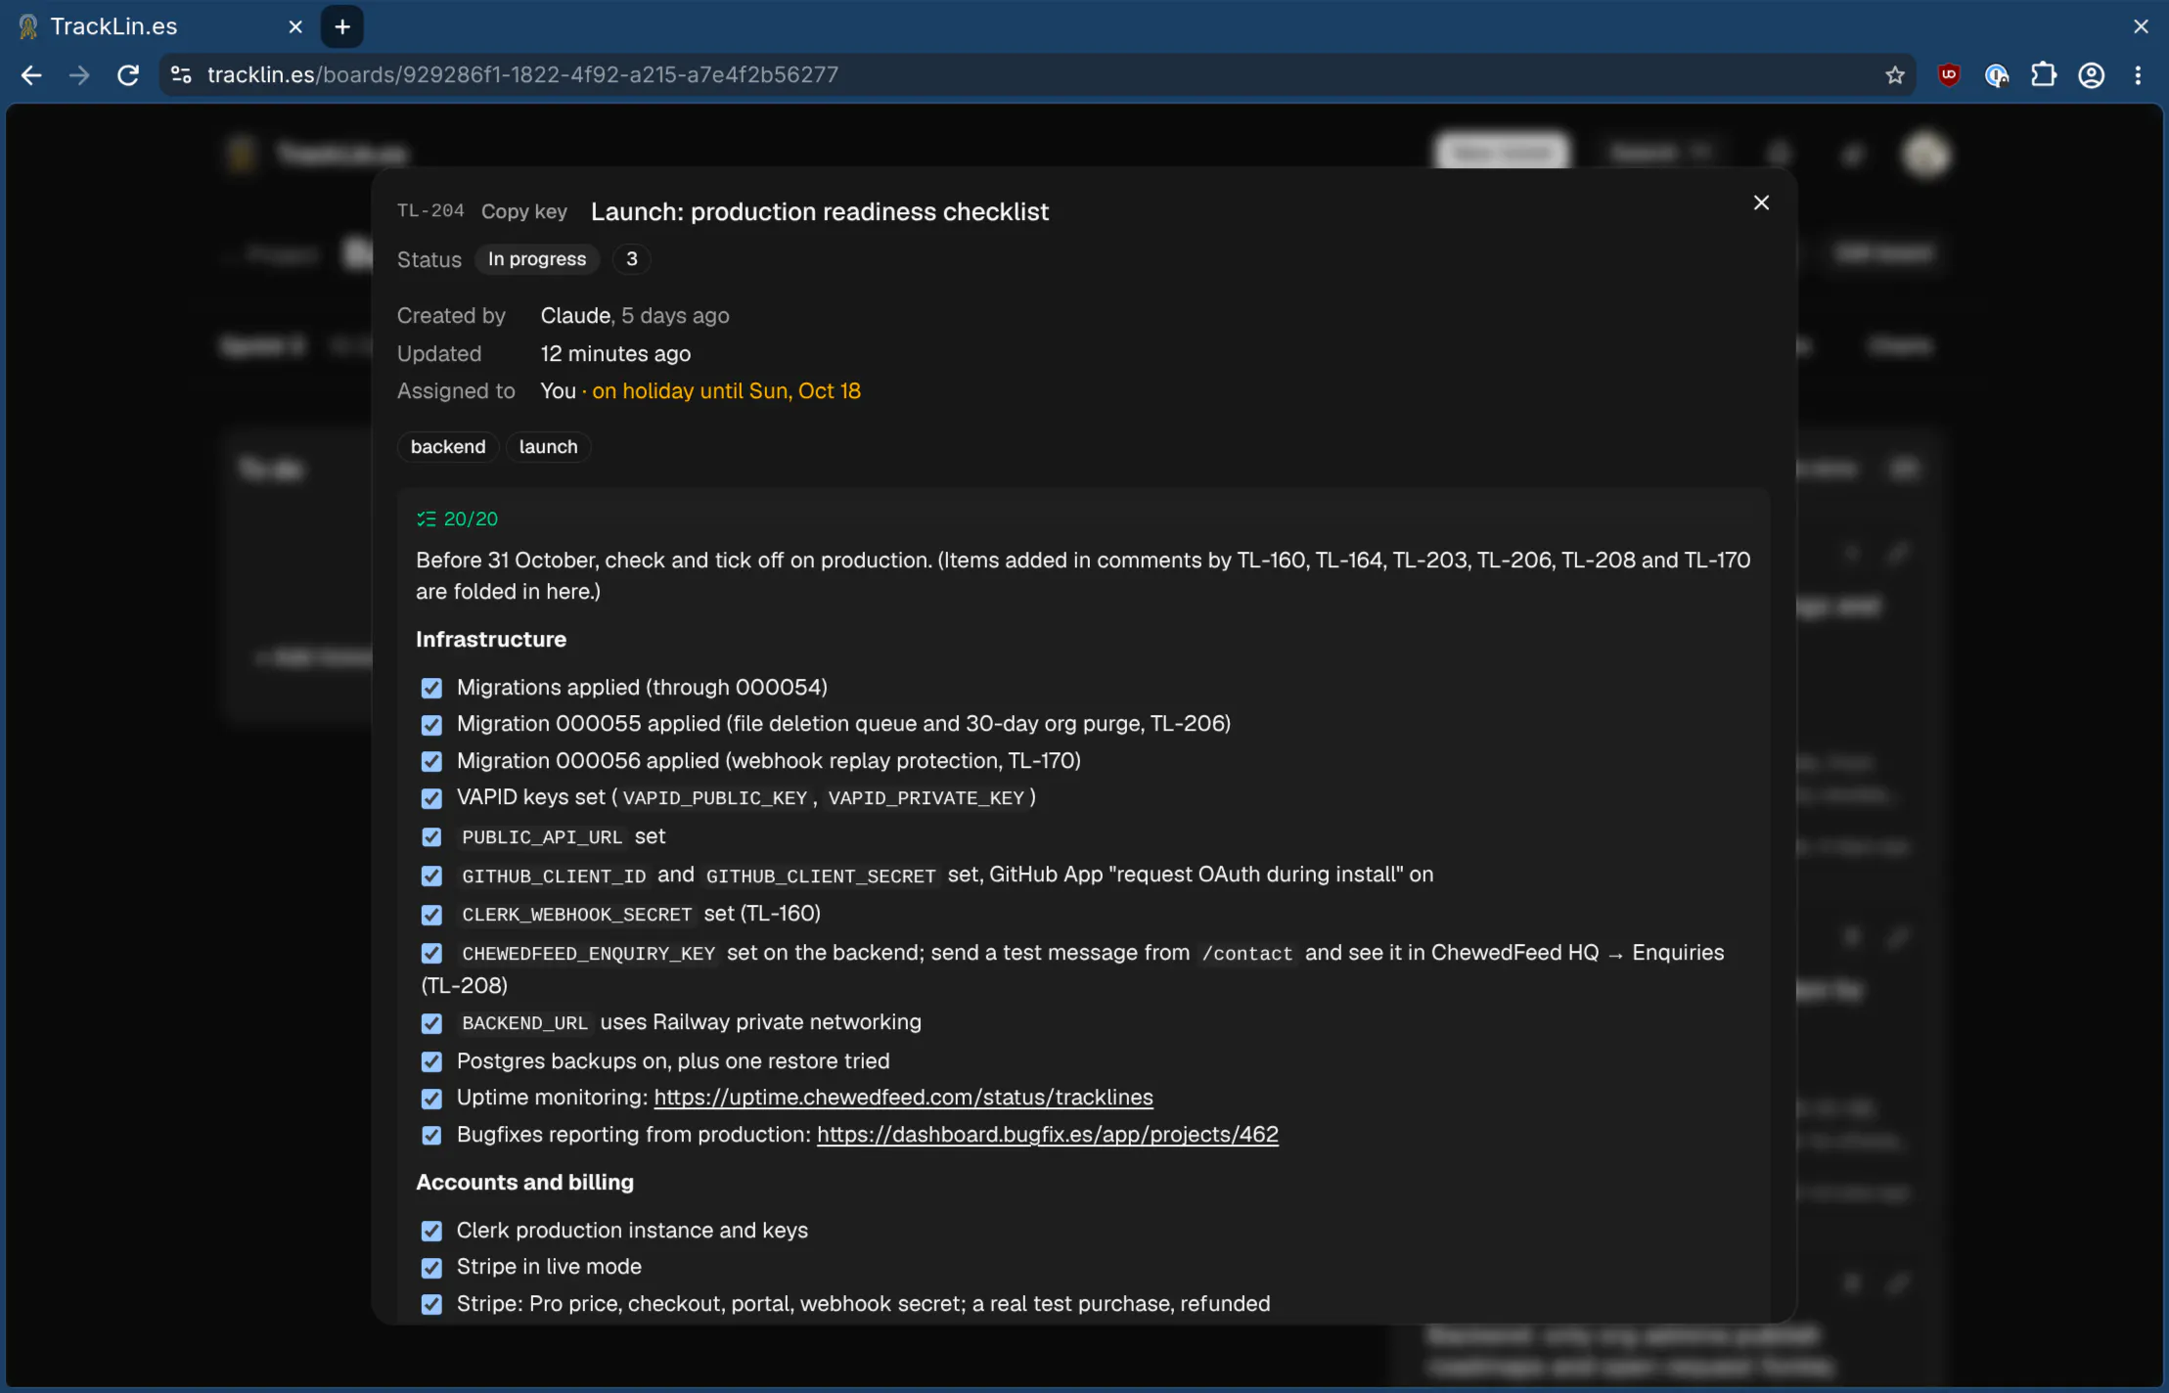Open the Extensions puzzle menu
Viewport: 2169px width, 1393px height.
click(x=2044, y=75)
